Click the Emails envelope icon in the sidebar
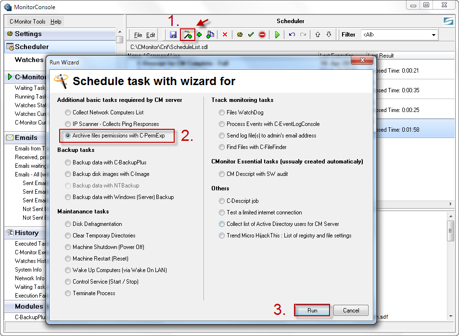This screenshot has height=336, width=459. (10, 137)
